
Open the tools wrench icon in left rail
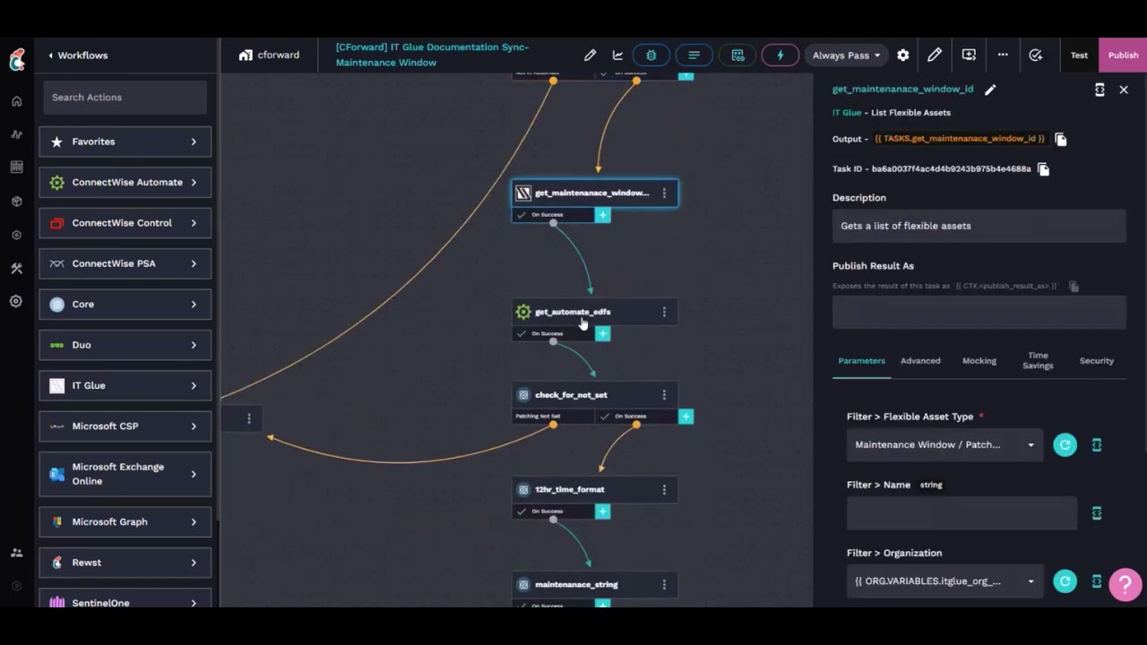tap(16, 268)
